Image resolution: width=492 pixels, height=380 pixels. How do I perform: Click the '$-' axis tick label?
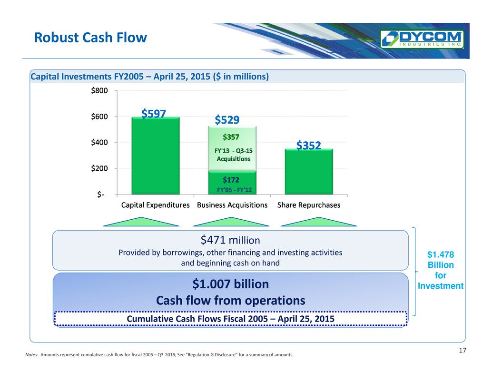point(100,195)
